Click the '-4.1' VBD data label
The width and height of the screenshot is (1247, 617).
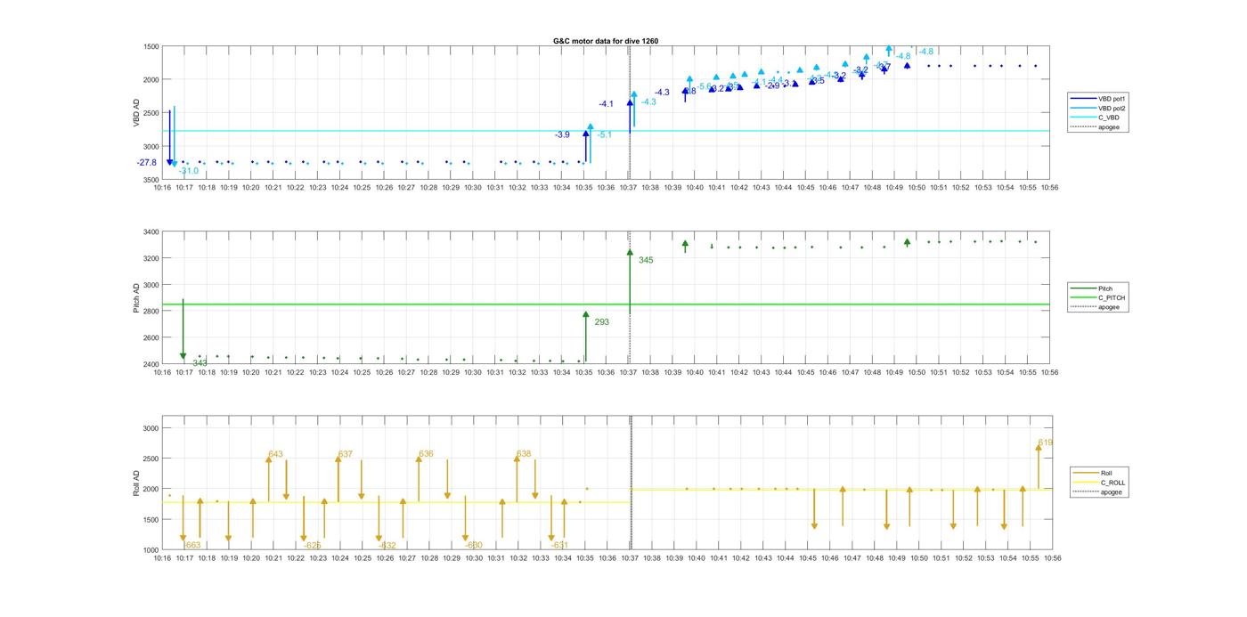click(606, 104)
